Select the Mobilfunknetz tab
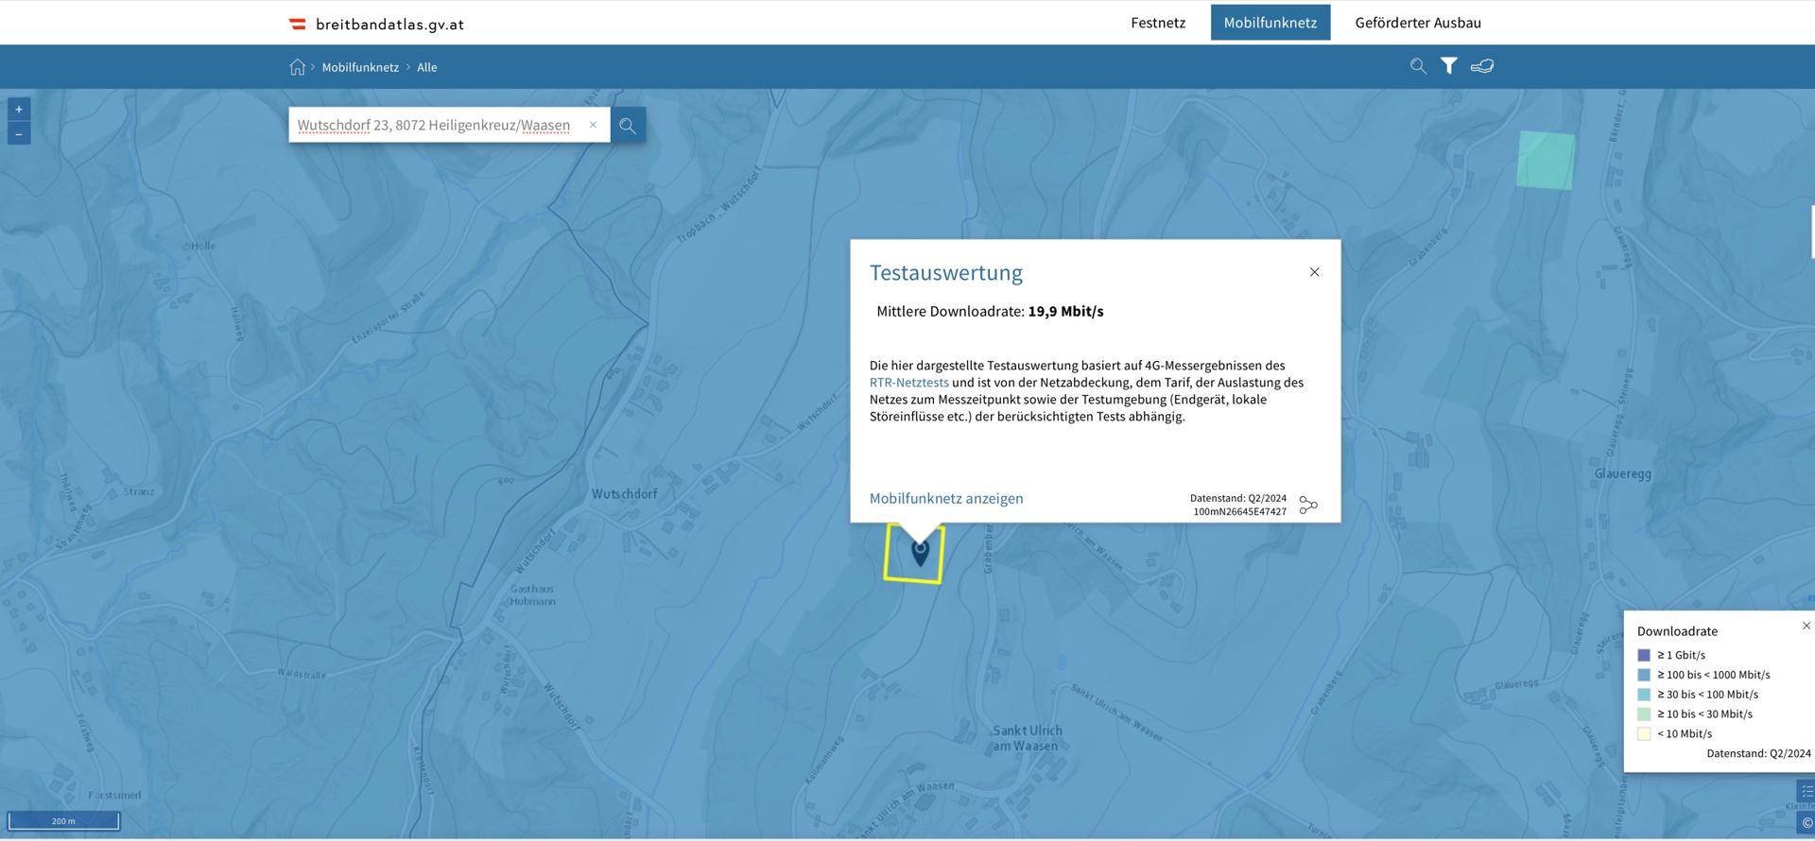The height and width of the screenshot is (841, 1815). (x=1270, y=23)
